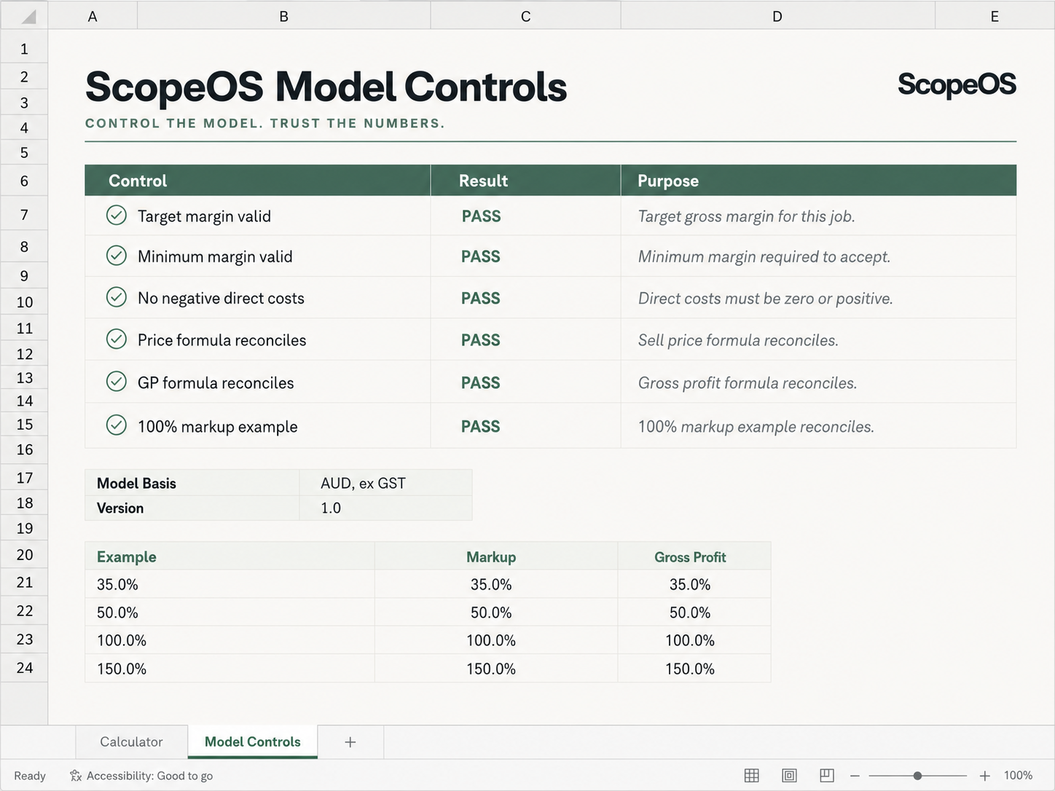Click 'Sell price formula reconciles.' cell

(818, 340)
